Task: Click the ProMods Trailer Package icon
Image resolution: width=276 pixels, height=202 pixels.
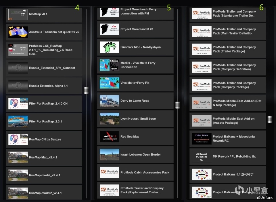Action: (x=202, y=49)
